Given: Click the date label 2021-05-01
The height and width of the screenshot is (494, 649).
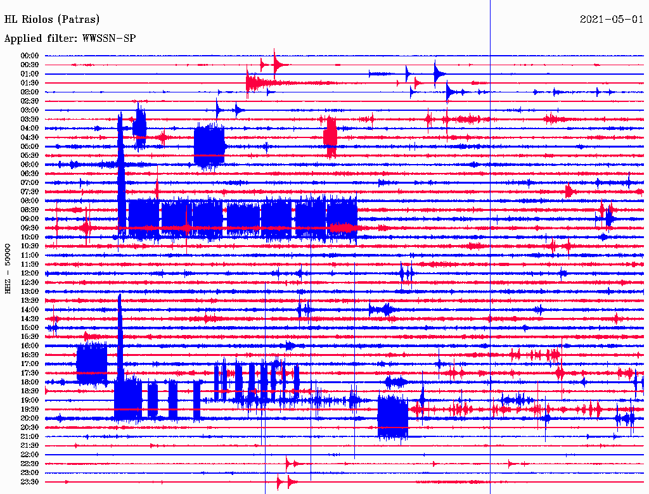Looking at the screenshot, I should [611, 20].
